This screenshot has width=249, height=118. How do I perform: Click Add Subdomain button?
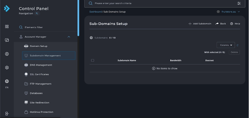point(200,24)
